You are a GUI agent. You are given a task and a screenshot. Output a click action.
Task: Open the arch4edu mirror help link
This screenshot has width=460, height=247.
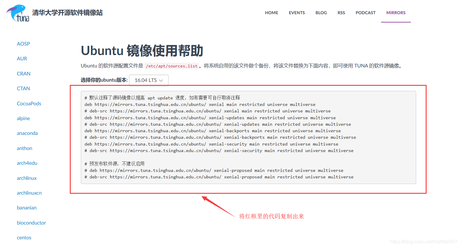pos(27,163)
